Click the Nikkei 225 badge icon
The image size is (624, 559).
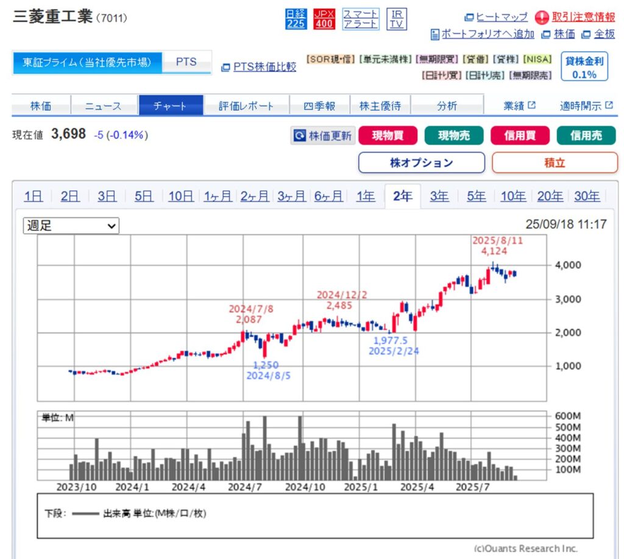(296, 19)
